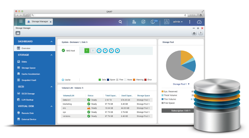Select disk 3 cache slot
Viewport: 249px width, 138px height.
99,51
